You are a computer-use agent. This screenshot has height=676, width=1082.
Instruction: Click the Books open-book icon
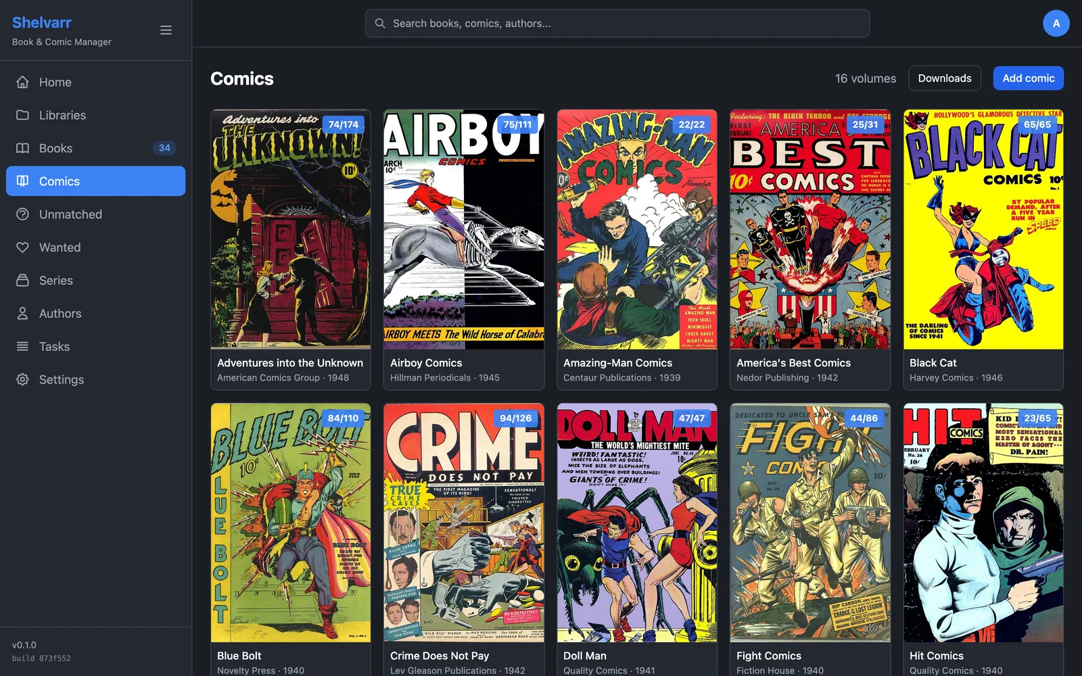tap(22, 148)
